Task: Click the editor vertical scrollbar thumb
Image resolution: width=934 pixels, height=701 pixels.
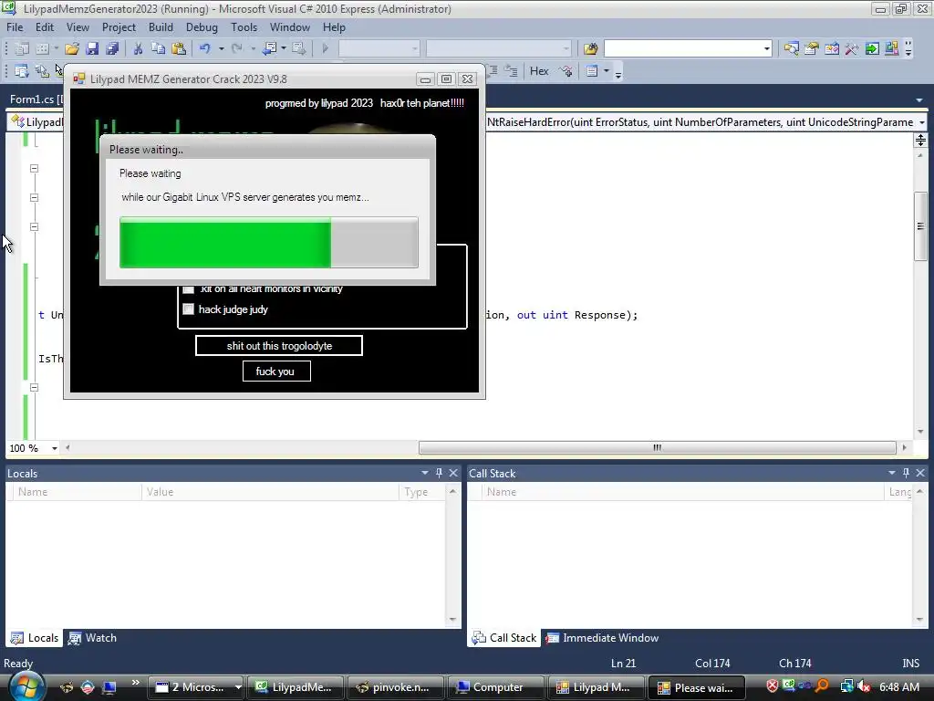Action: point(921,226)
